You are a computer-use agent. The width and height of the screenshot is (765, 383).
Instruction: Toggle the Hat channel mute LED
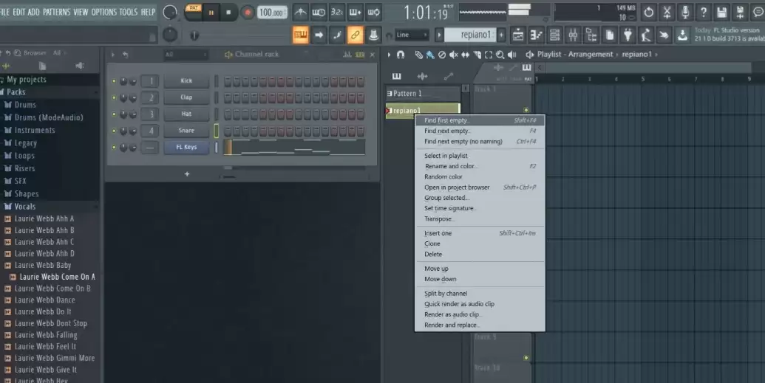[x=114, y=114]
